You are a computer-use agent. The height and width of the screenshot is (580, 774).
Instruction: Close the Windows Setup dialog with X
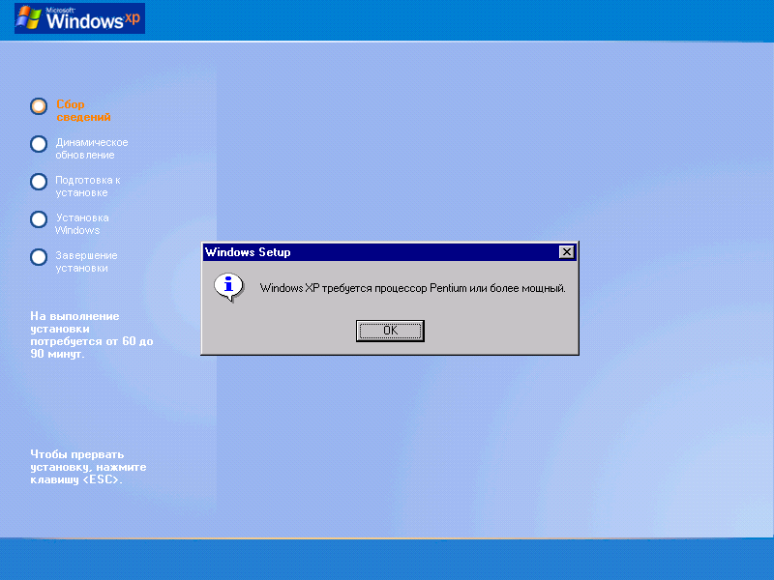(x=566, y=252)
